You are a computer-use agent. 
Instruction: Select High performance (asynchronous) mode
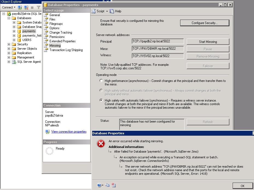tap(101, 81)
